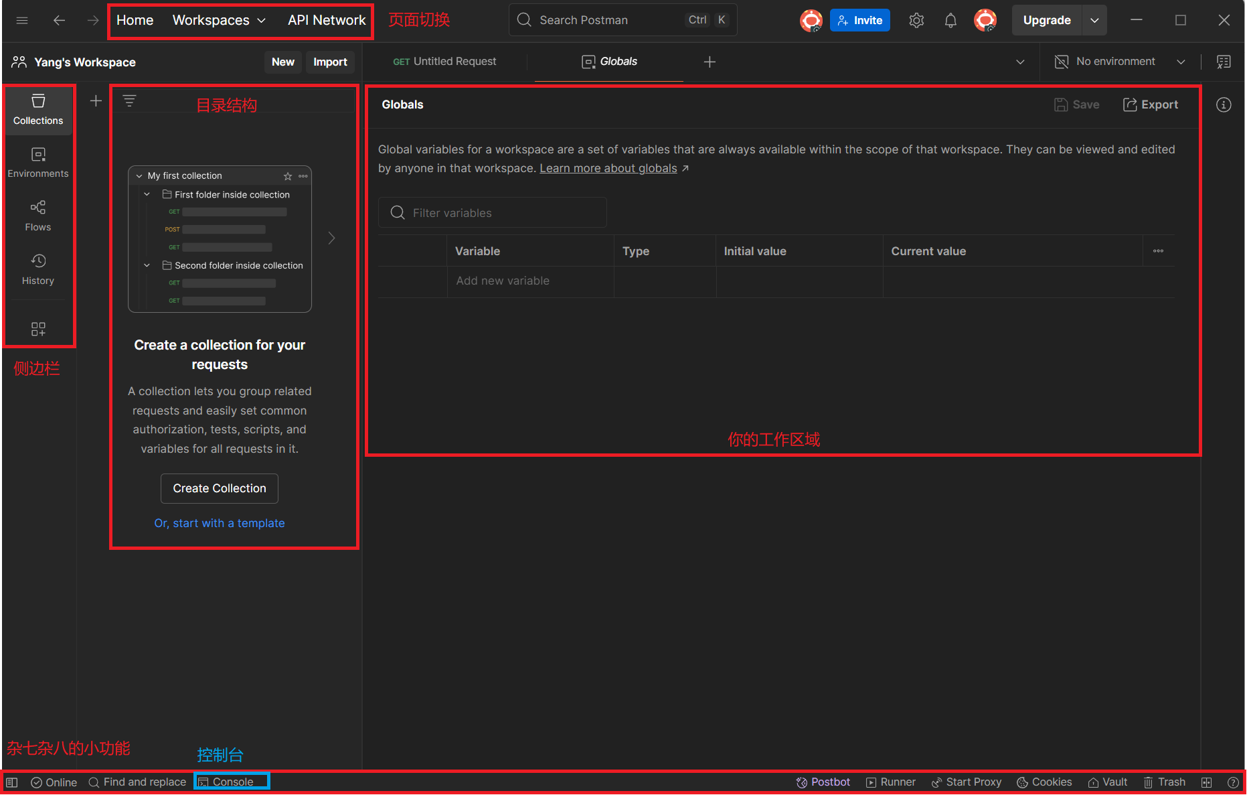The image size is (1247, 795).
Task: Open the info icon panel
Action: click(1224, 104)
